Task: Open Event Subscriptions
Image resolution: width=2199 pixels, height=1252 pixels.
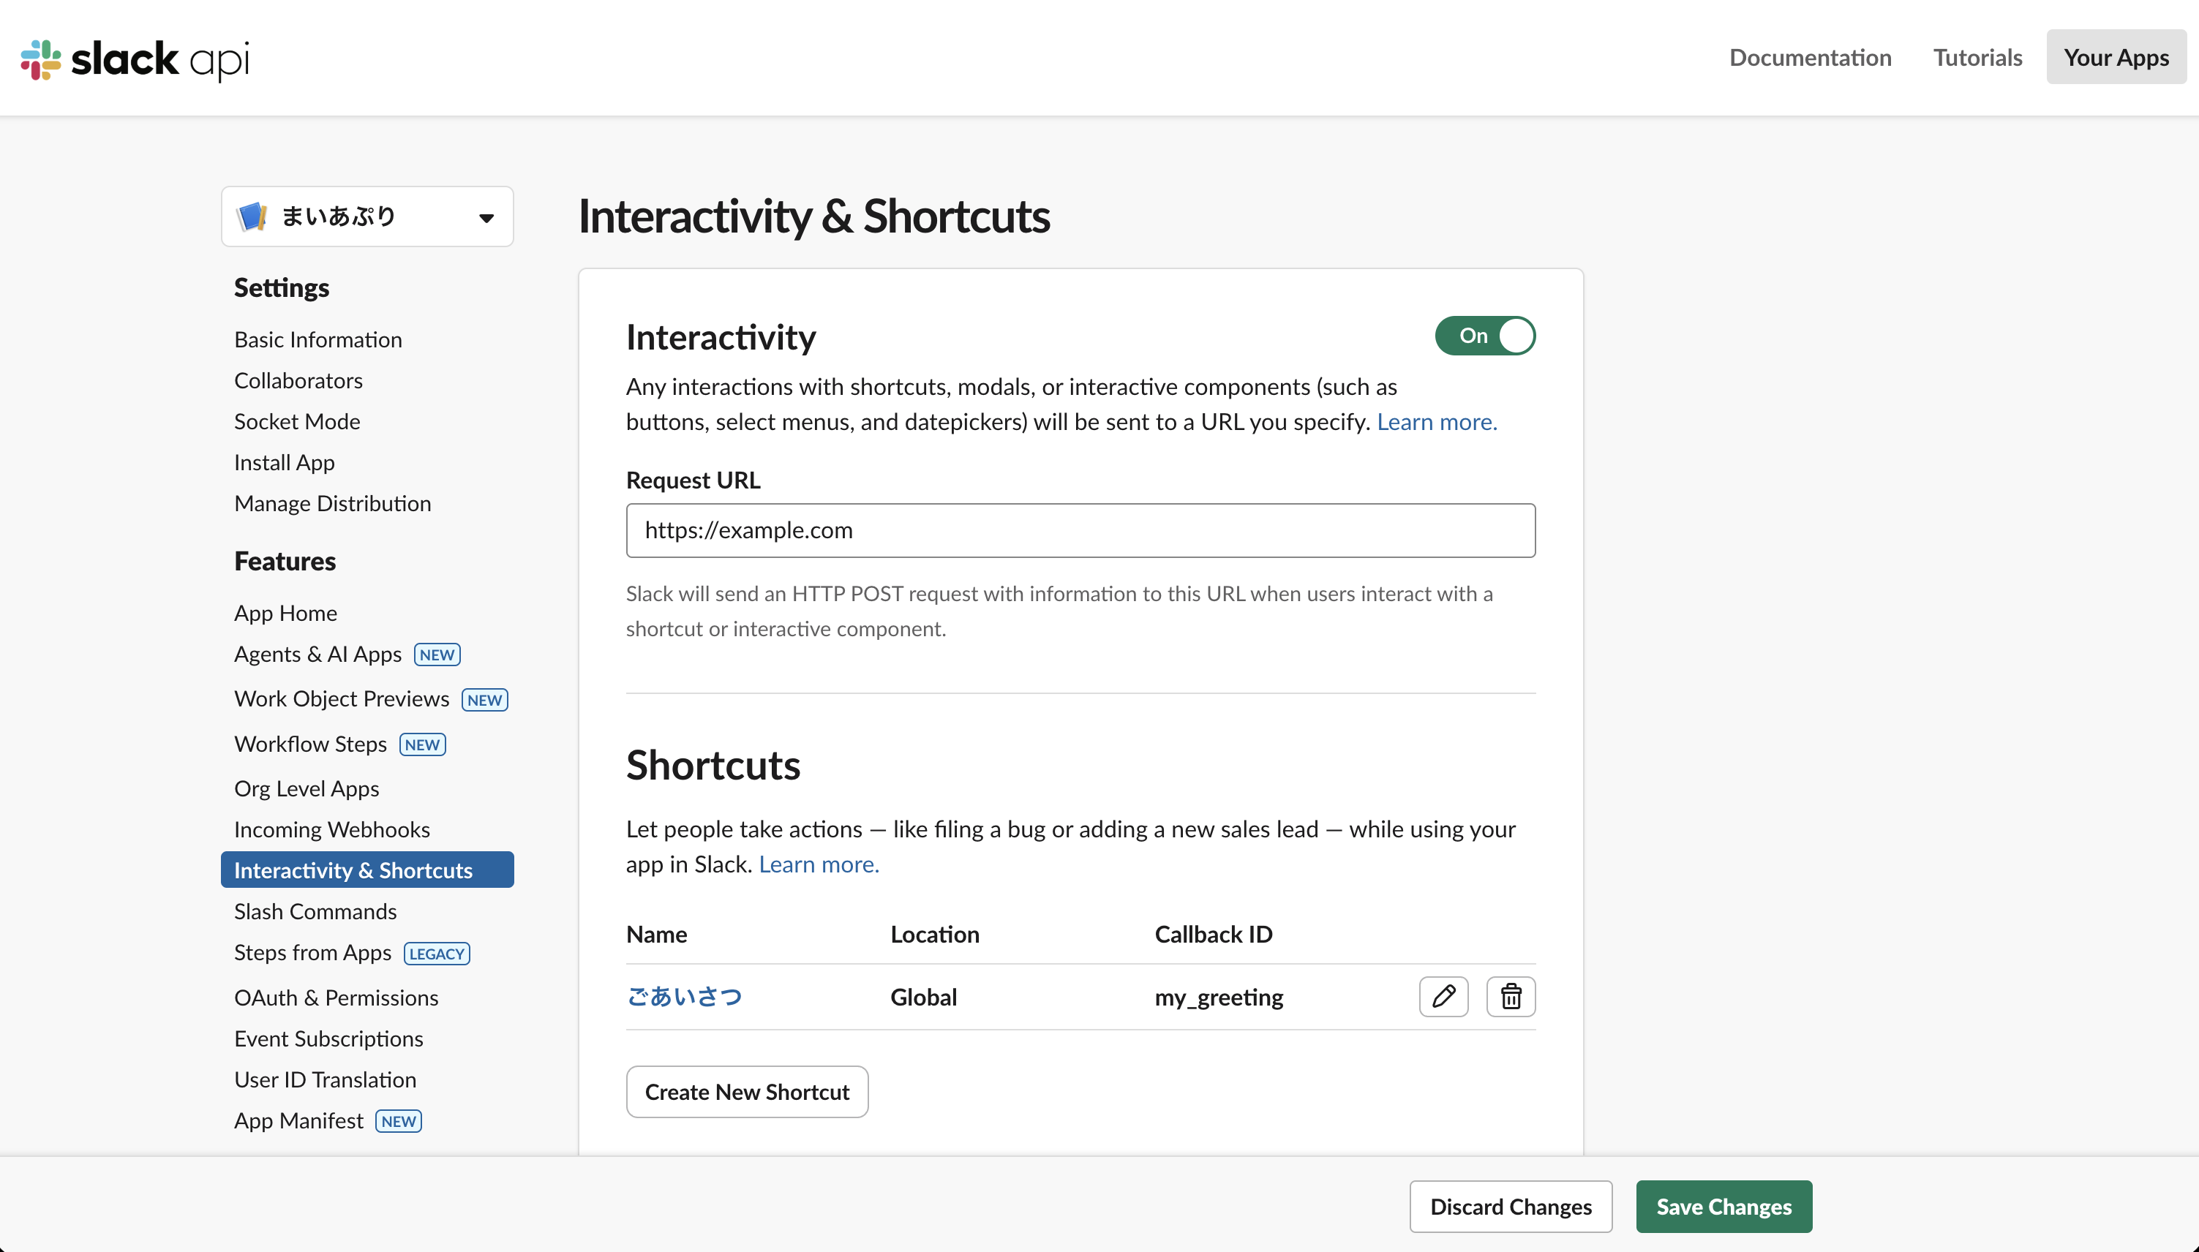Action: (328, 1038)
